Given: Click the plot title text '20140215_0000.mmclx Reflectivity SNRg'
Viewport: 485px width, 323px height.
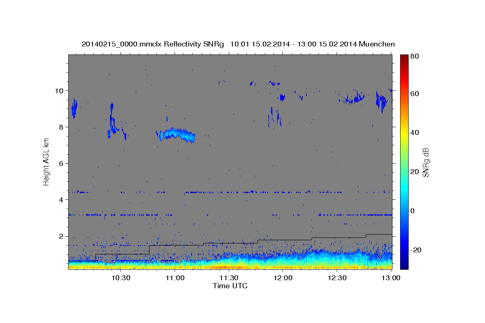Looking at the screenshot, I should point(153,44).
